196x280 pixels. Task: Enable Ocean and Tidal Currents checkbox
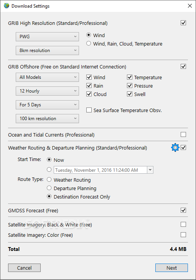(183, 135)
